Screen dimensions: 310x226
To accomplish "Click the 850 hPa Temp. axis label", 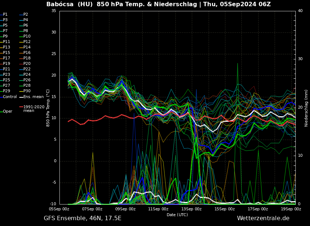I will pyautogui.click(x=48, y=108).
